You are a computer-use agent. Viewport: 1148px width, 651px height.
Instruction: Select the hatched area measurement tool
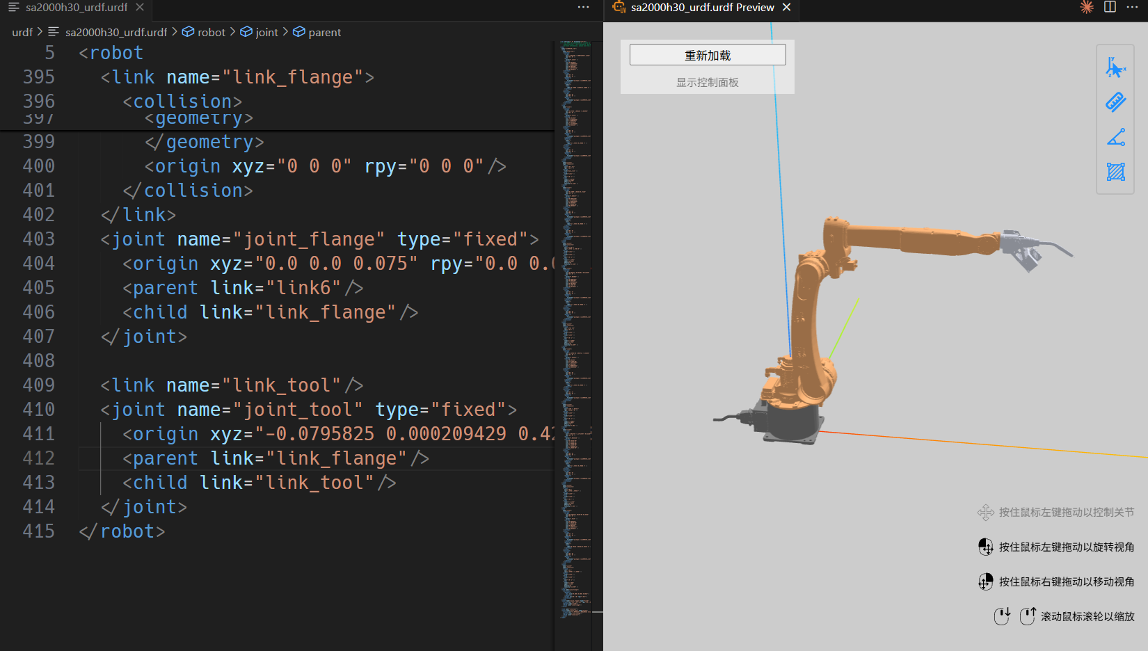point(1115,171)
